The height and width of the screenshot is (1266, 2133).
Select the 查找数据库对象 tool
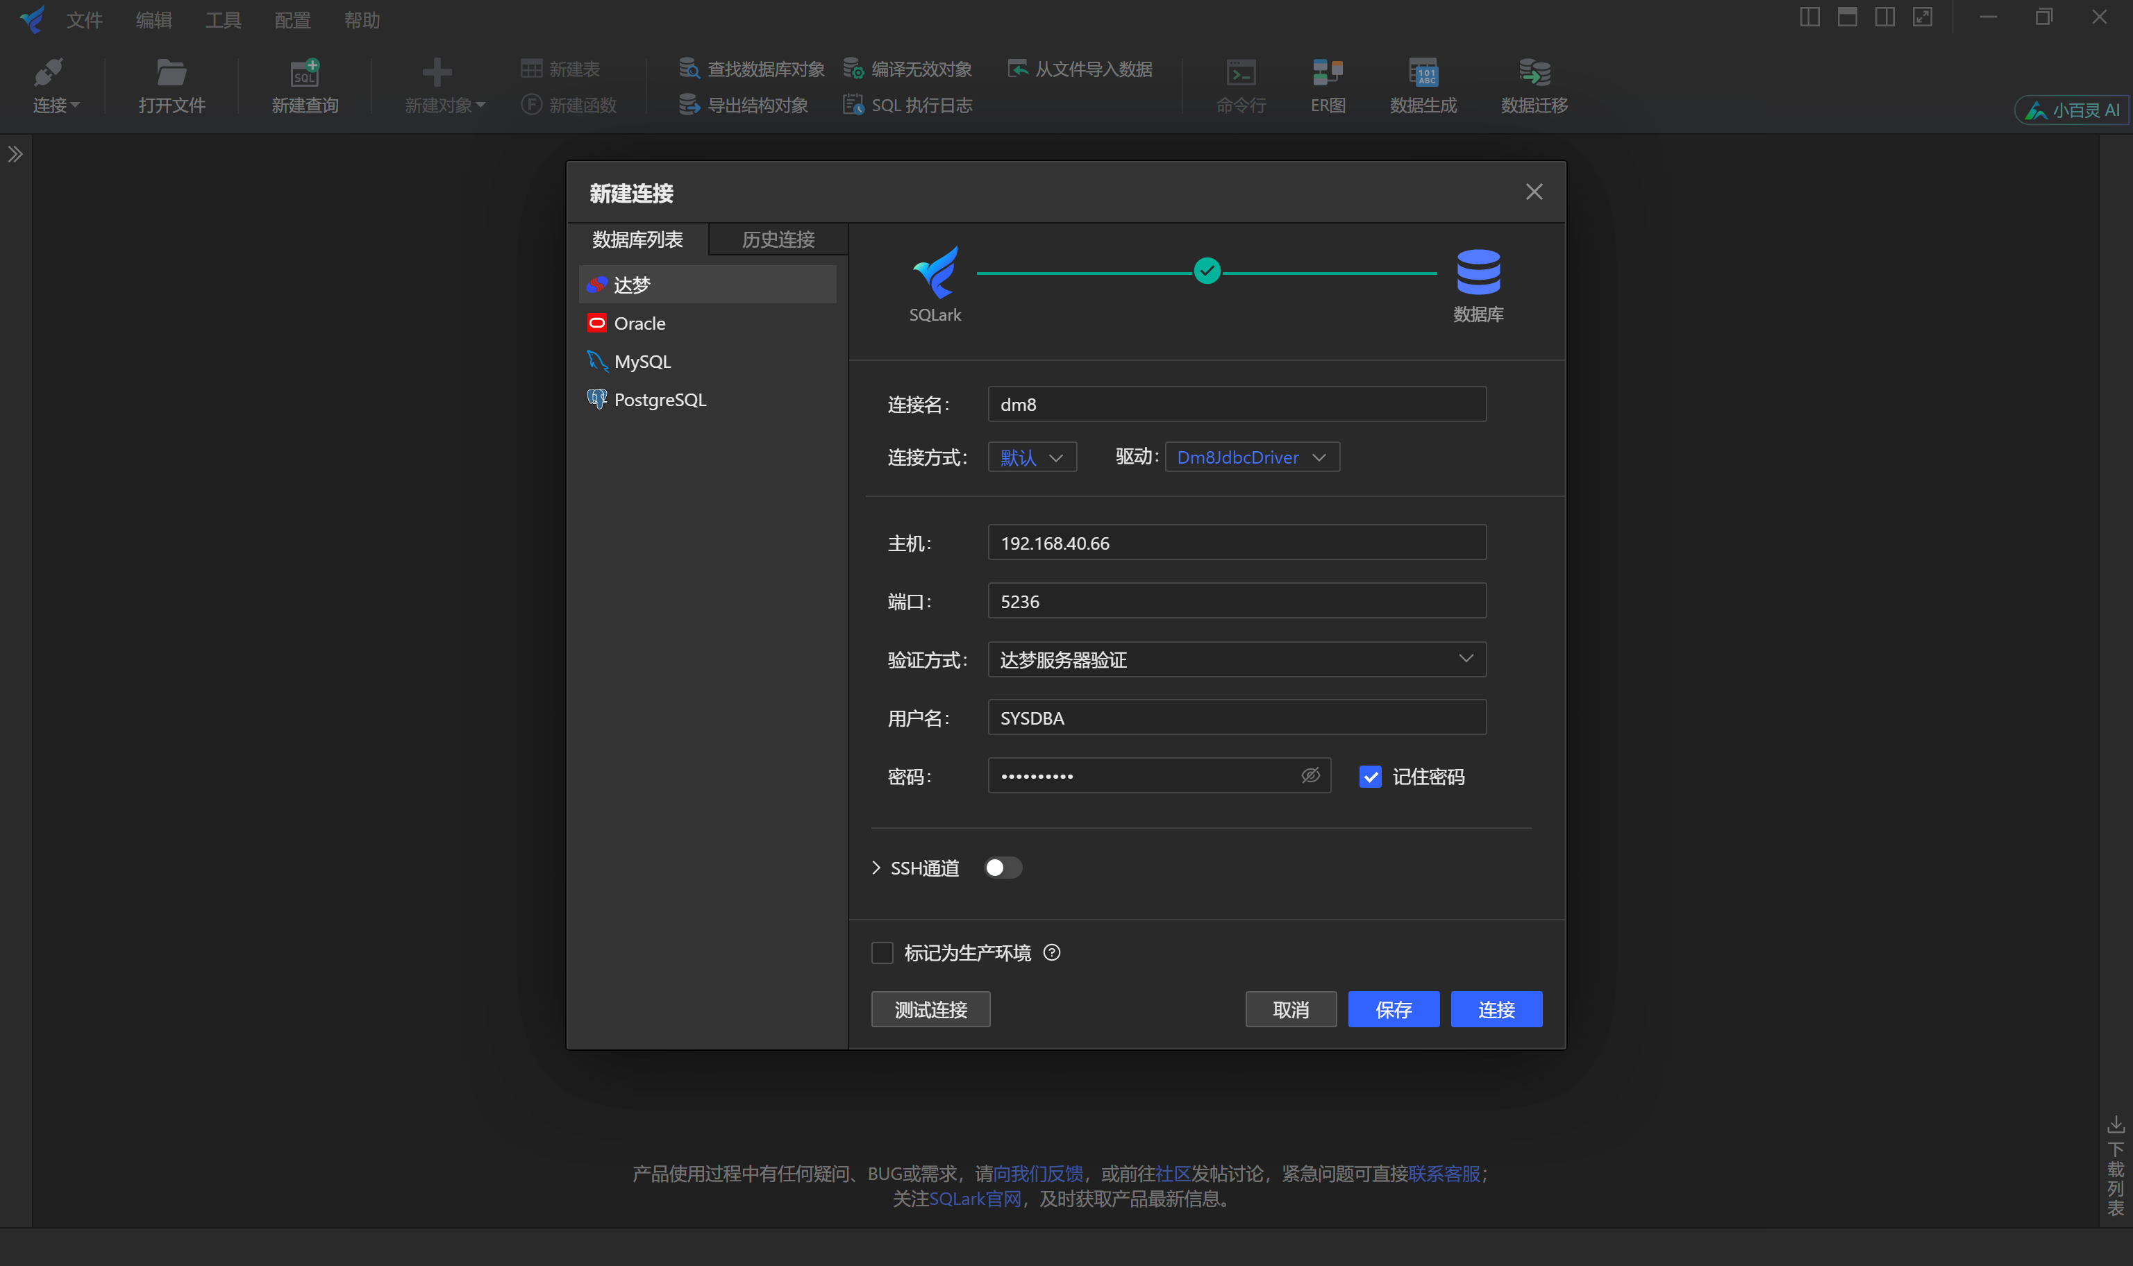click(754, 68)
